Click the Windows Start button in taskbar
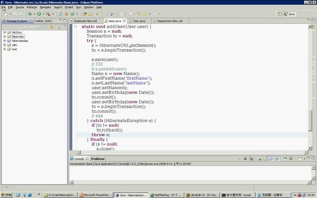317x198 pixels. (x=6, y=195)
